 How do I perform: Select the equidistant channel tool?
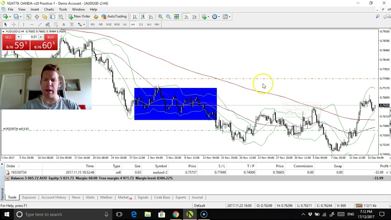(48, 24)
